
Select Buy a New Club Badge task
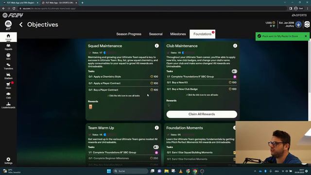pos(202,89)
